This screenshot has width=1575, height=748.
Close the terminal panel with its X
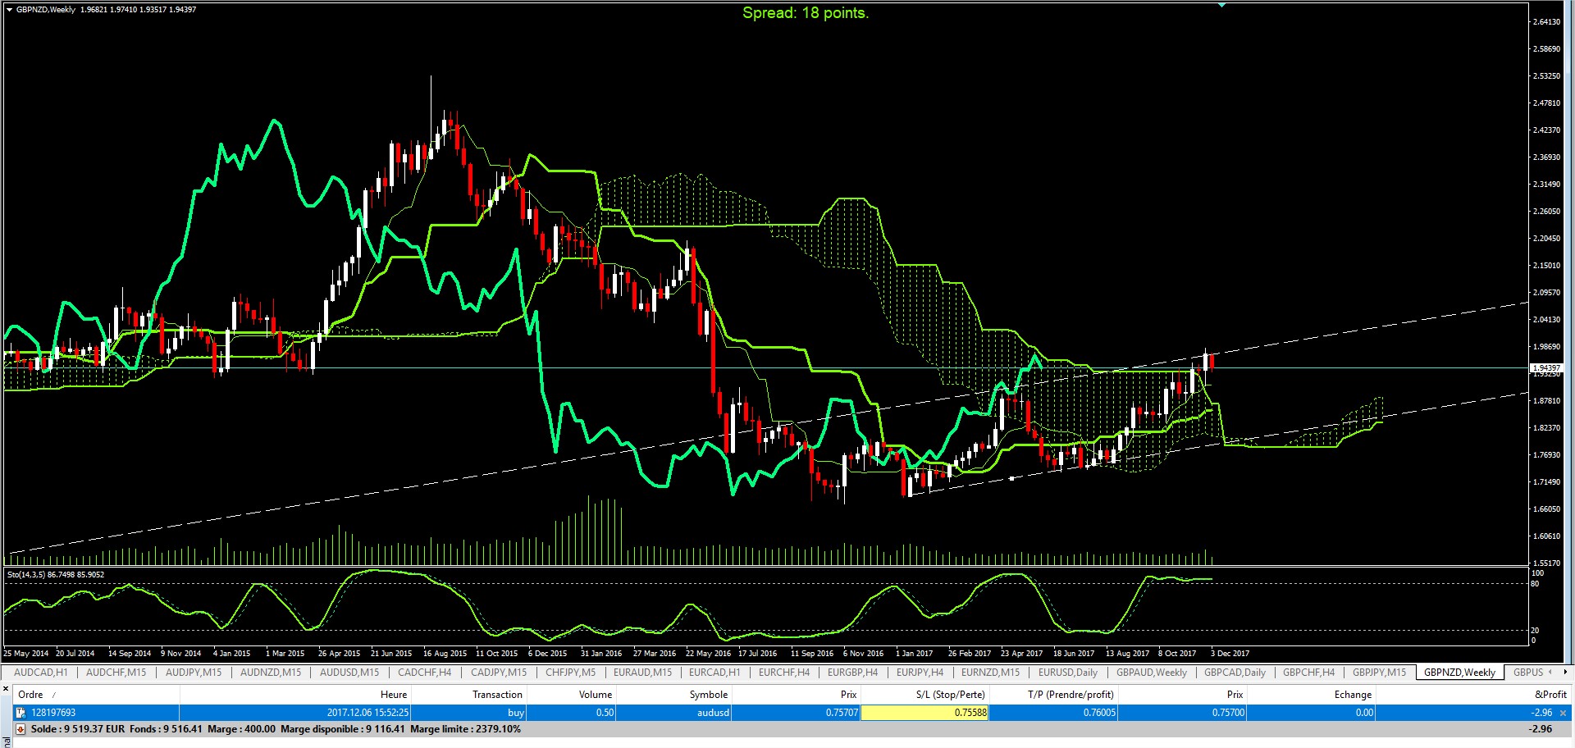tap(7, 688)
